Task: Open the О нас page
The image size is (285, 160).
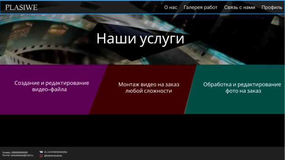Action: point(171,8)
